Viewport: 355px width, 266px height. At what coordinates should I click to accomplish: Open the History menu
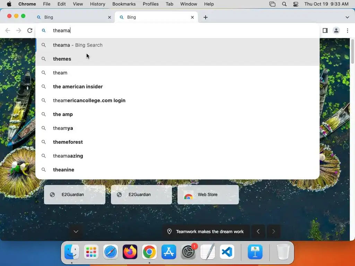97,4
